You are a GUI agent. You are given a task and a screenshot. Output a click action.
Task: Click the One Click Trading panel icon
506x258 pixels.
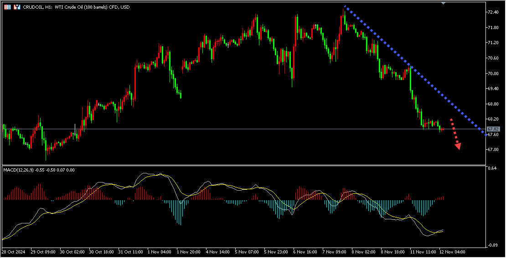[7, 7]
